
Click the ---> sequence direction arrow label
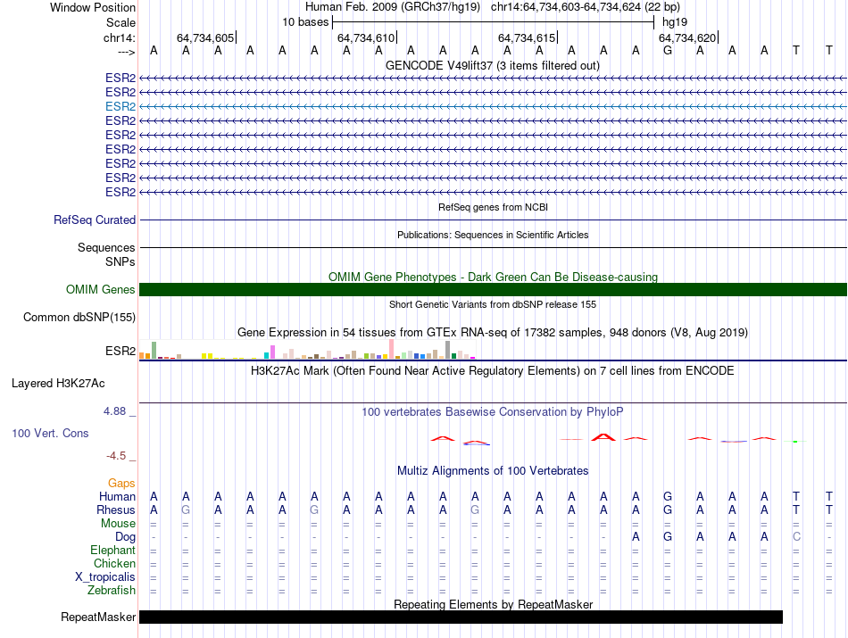127,52
